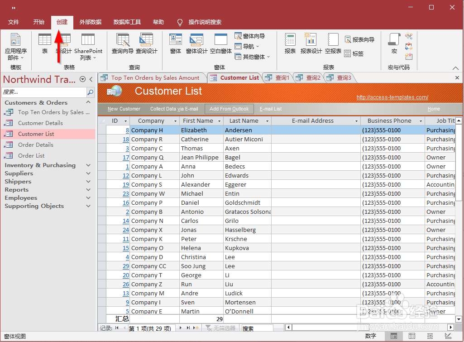Open the File (文件) tab

coord(13,22)
